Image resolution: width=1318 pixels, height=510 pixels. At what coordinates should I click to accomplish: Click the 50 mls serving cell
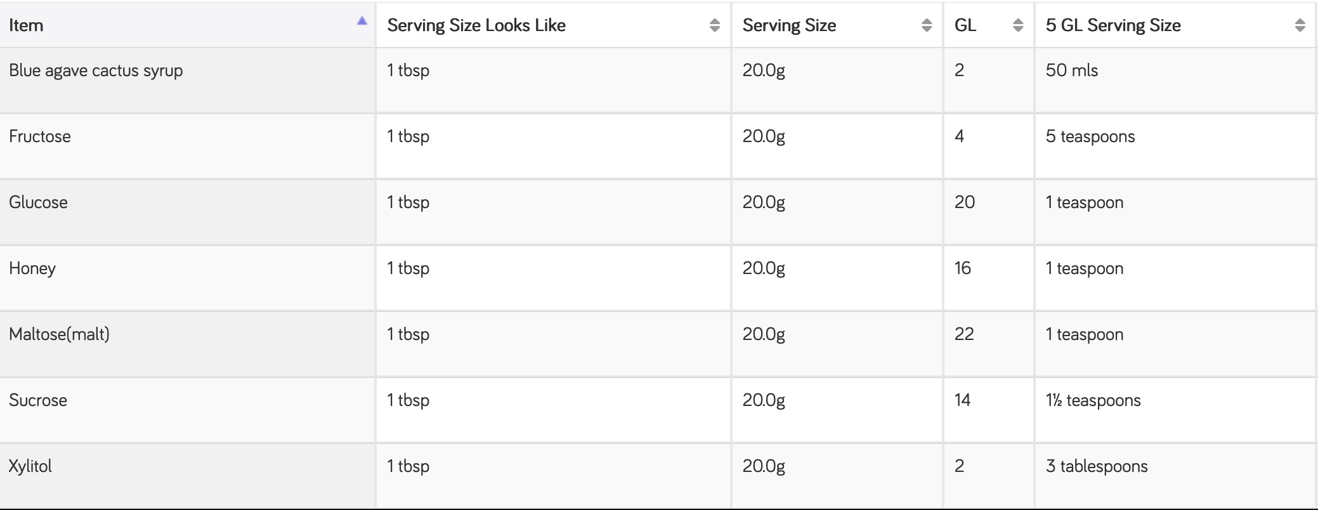tap(1072, 70)
